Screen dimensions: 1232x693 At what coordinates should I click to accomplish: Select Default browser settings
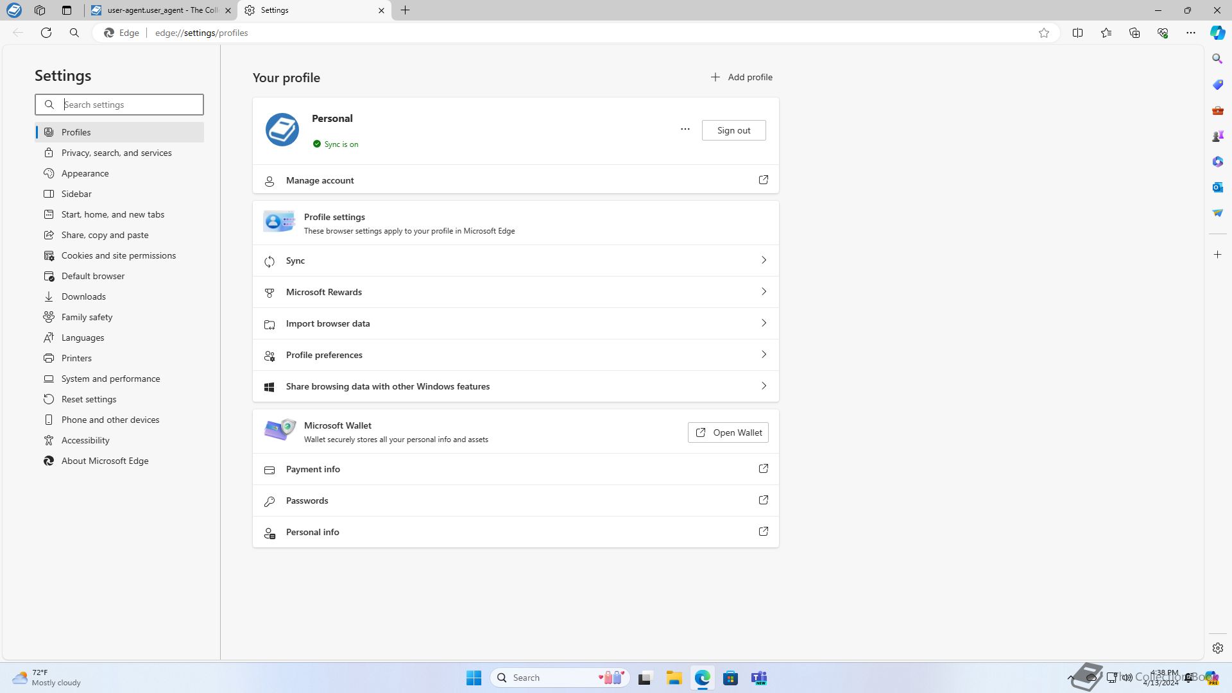coord(119,276)
